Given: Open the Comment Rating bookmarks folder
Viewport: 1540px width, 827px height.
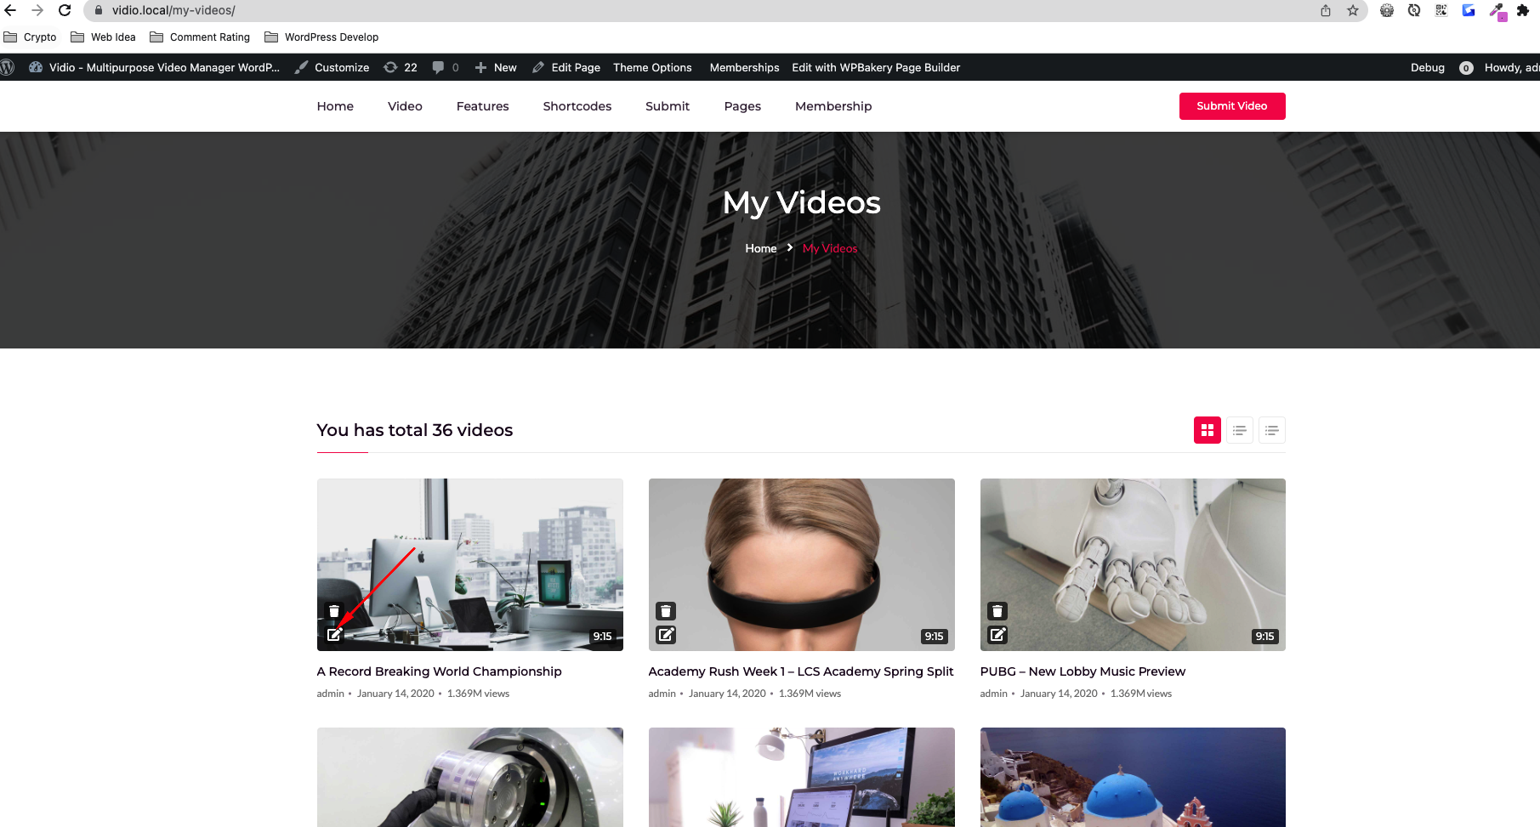Looking at the screenshot, I should (x=200, y=37).
